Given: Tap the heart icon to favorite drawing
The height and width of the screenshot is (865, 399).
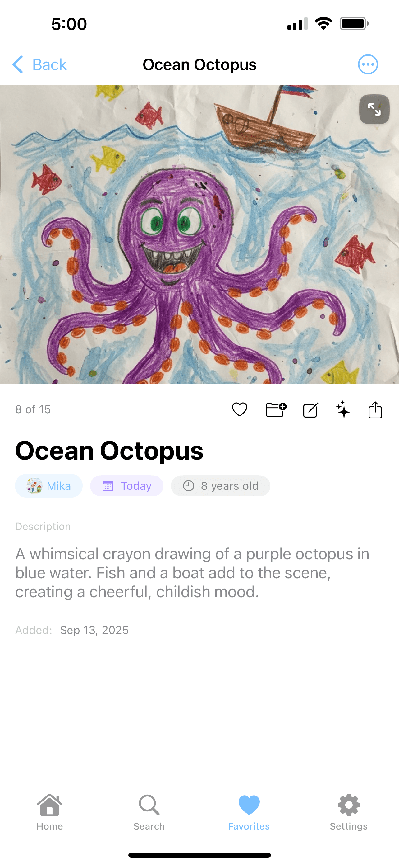Looking at the screenshot, I should 240,409.
